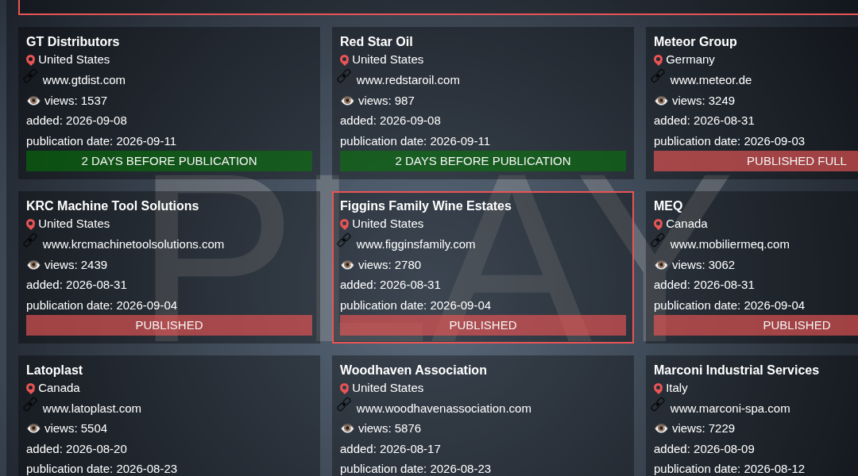This screenshot has height=476, width=858.
Task: Click the PUBLISHED bar on the MEQ card
Action: click(756, 325)
